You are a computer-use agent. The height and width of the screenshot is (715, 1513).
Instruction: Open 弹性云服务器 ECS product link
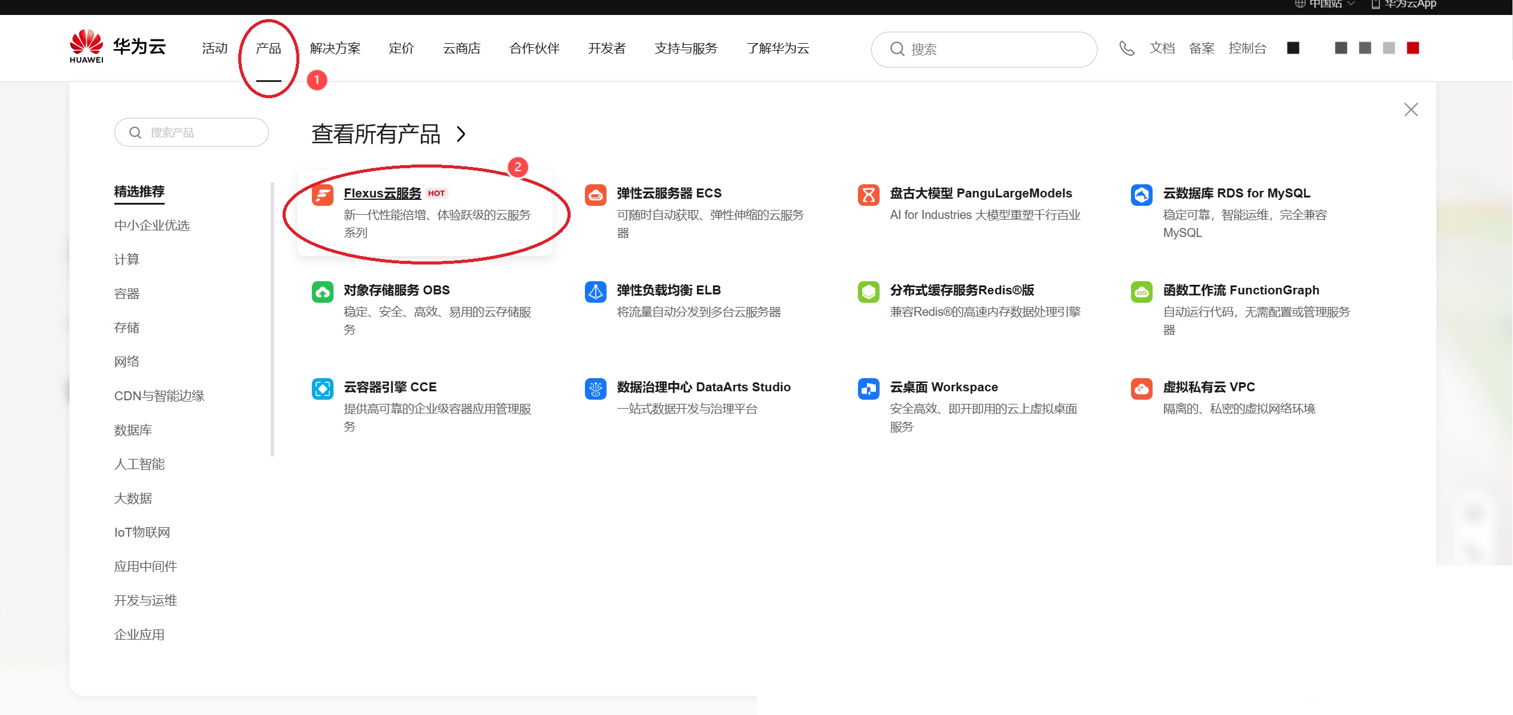tap(669, 193)
